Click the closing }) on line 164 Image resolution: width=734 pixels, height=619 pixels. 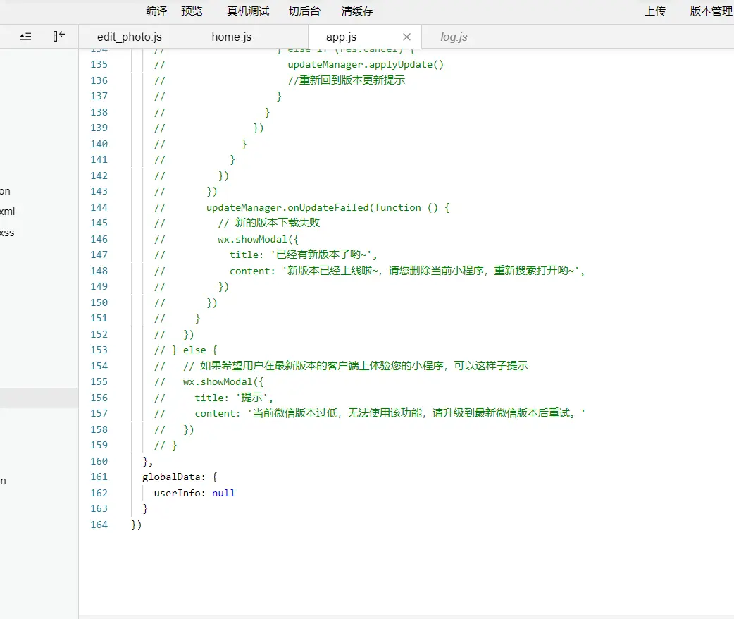tap(136, 525)
